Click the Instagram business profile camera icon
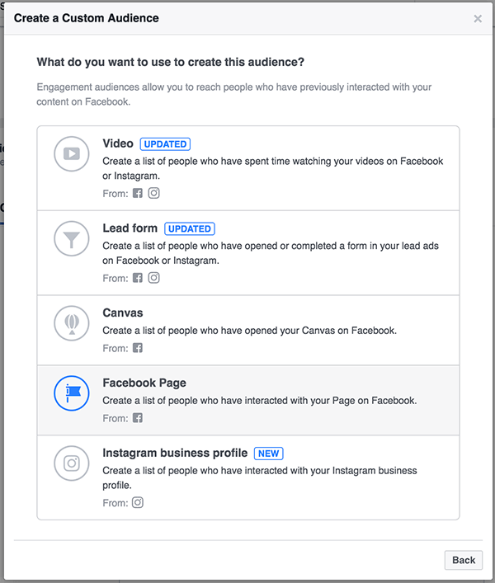 [x=72, y=463]
